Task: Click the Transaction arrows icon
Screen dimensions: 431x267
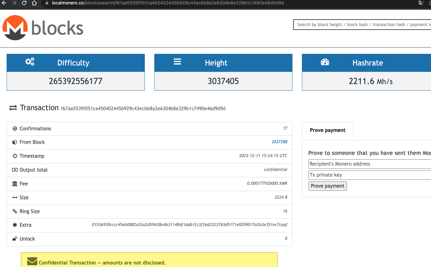Action: pos(13,108)
